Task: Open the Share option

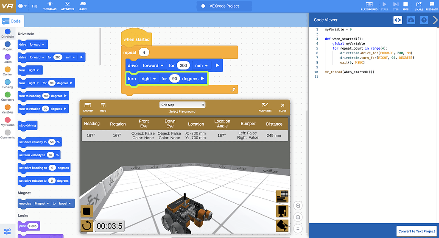Action: [419, 6]
